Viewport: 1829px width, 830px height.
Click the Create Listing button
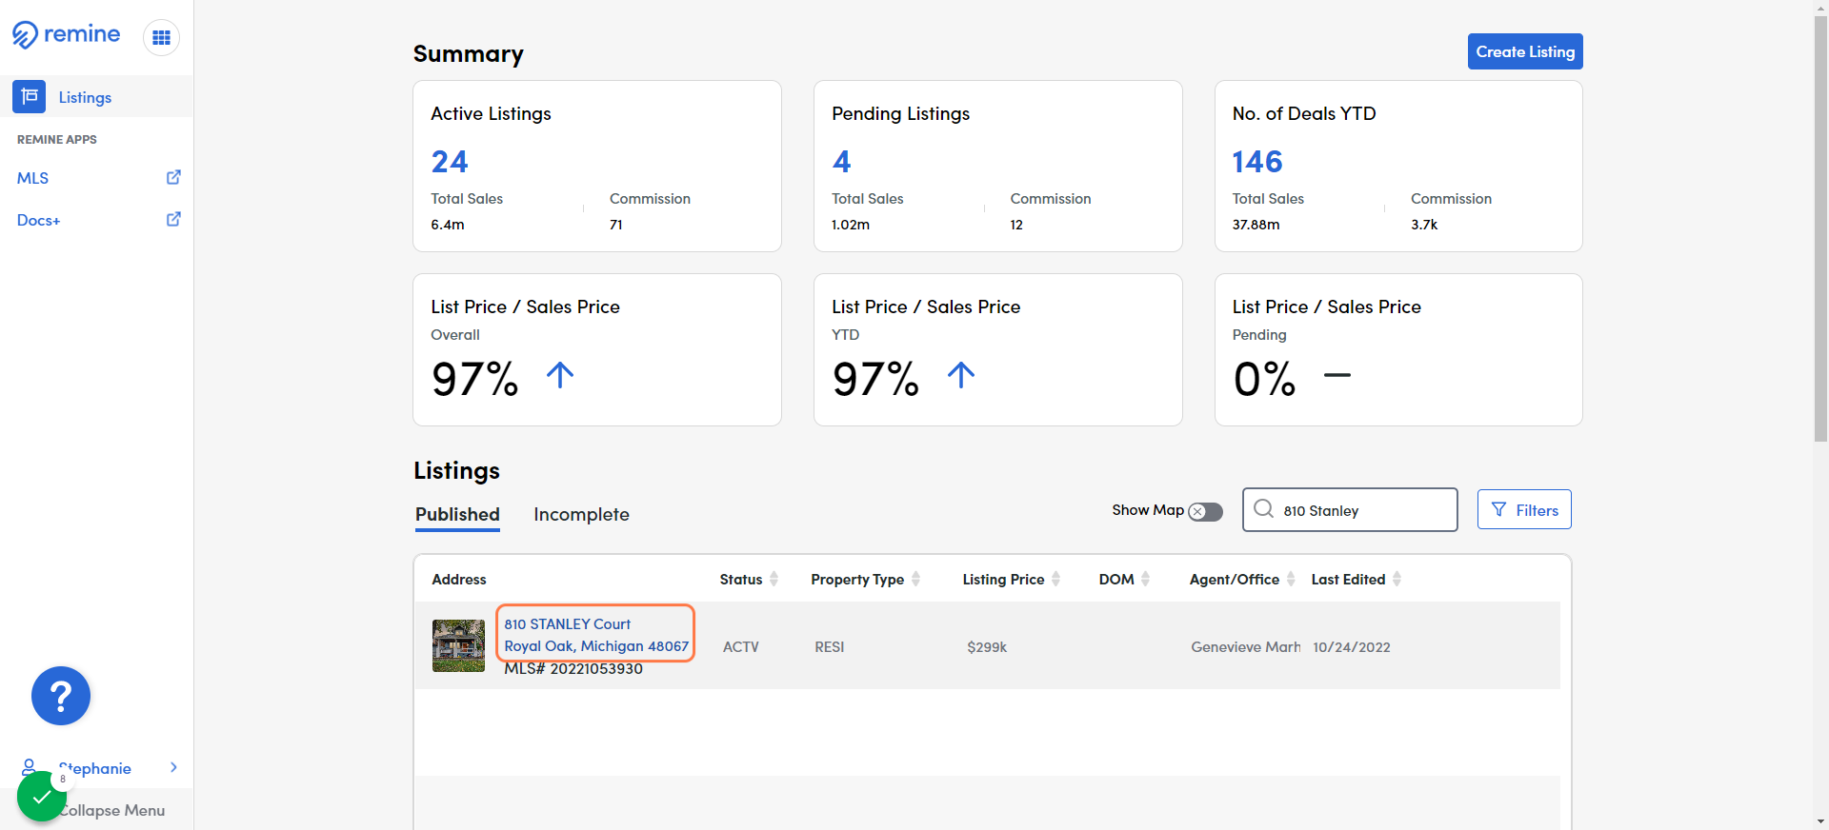pos(1525,51)
